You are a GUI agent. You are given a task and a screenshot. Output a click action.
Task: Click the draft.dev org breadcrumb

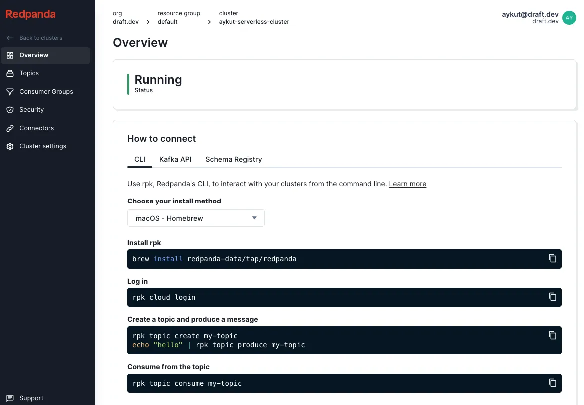pos(125,22)
